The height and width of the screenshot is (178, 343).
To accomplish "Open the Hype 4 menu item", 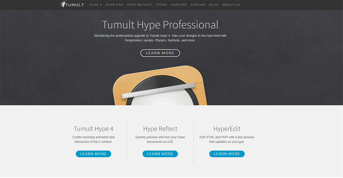I will tap(96, 5).
